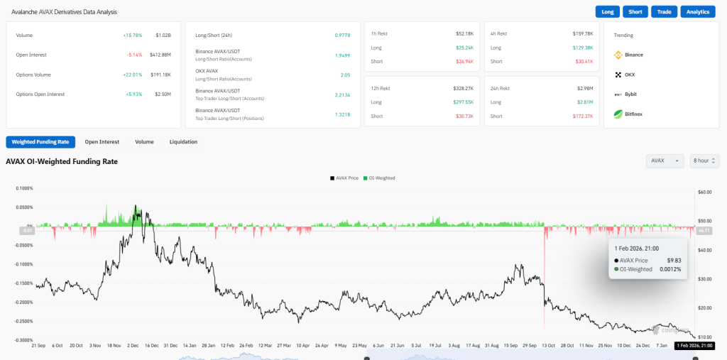Switch to the Volume tab
The height and width of the screenshot is (360, 727).
pyautogui.click(x=144, y=142)
